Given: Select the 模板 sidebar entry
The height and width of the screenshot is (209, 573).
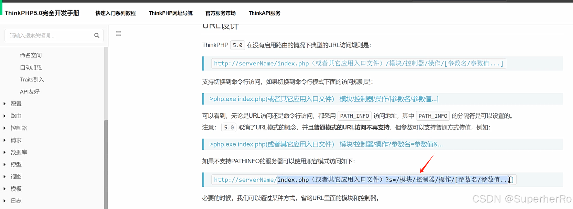Looking at the screenshot, I should click(x=16, y=189).
